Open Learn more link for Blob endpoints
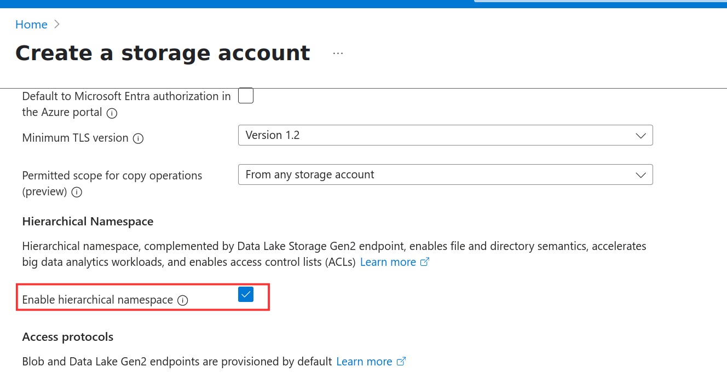This screenshot has width=727, height=378. tap(371, 362)
